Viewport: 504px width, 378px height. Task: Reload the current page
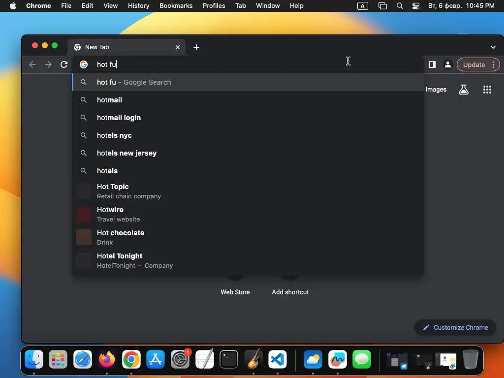64,64
